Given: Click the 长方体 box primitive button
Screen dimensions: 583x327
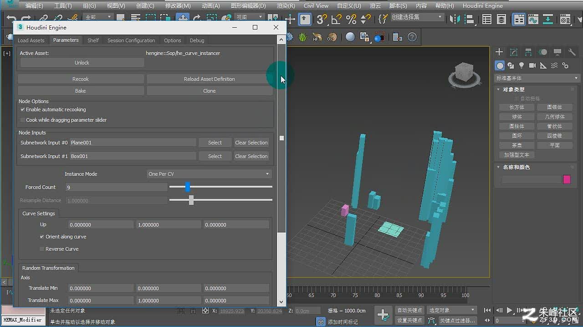Looking at the screenshot, I should 517,107.
